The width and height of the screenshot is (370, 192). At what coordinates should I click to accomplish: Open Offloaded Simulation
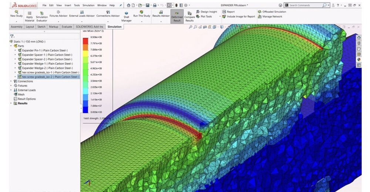coord(272,11)
